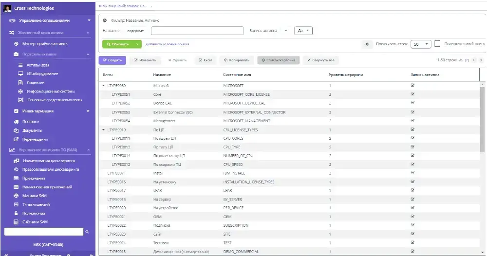Click the Основные средства/комплекты icon
487x256 pixels.
tap(21, 100)
